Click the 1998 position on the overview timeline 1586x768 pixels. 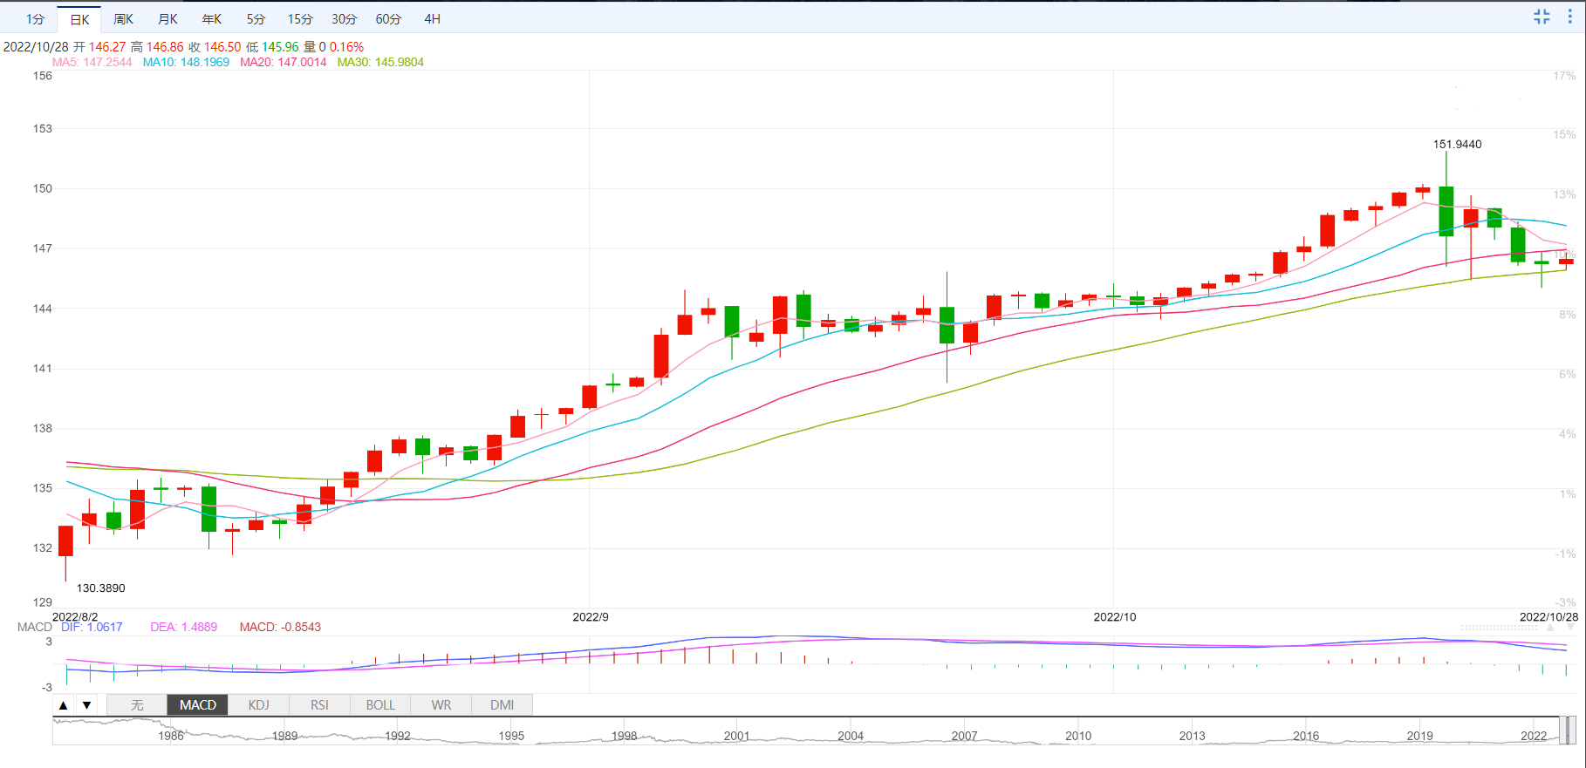[624, 737]
